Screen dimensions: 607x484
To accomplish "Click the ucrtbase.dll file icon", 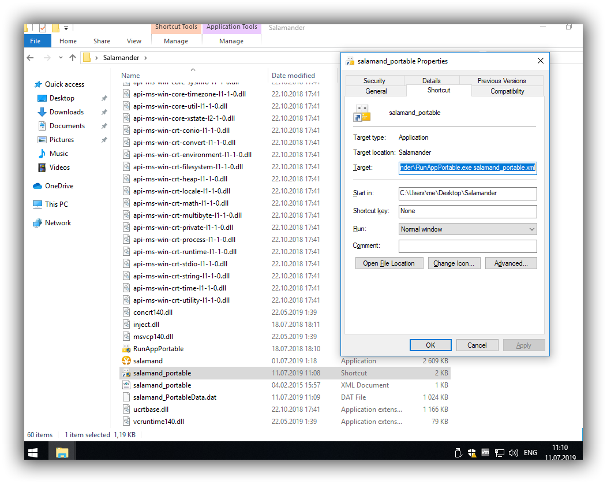I will (126, 409).
